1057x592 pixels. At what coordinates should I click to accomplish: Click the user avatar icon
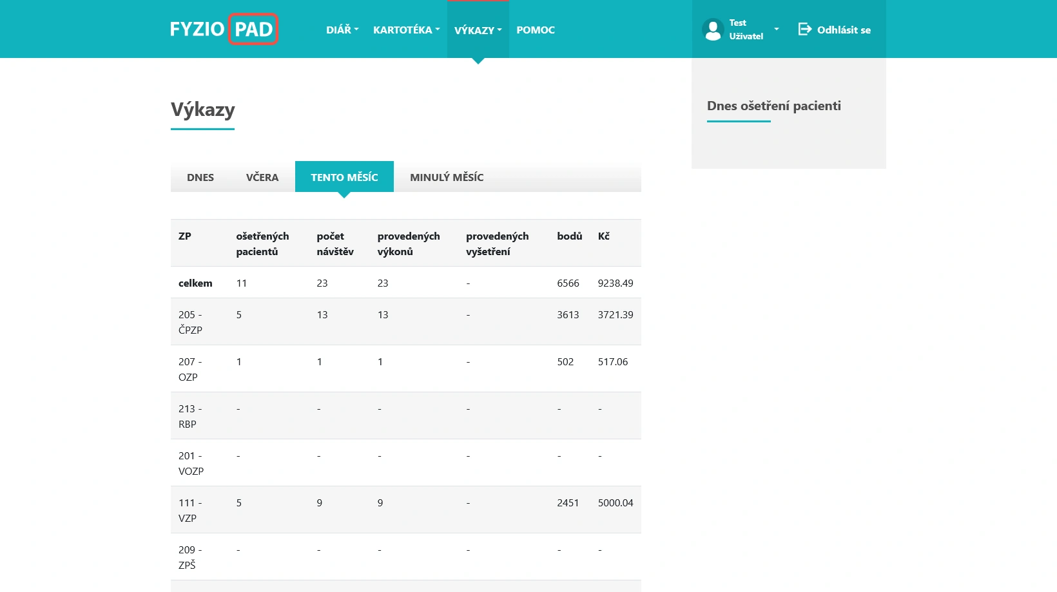click(x=713, y=29)
